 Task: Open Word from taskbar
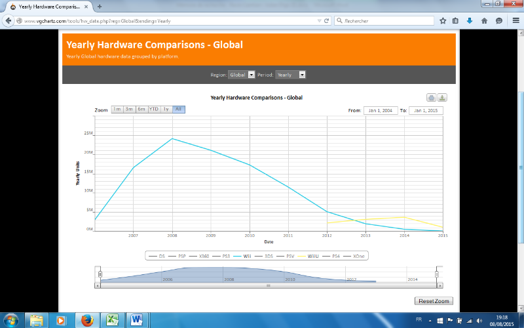(x=137, y=321)
